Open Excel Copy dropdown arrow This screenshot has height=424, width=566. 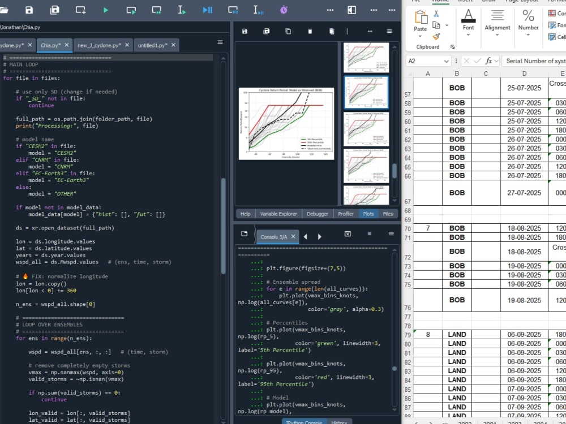tap(447, 25)
